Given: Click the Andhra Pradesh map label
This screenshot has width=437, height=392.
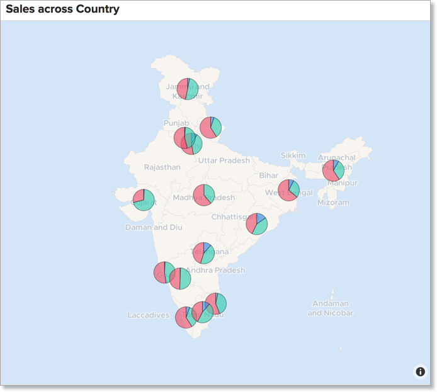Looking at the screenshot, I should [x=215, y=270].
